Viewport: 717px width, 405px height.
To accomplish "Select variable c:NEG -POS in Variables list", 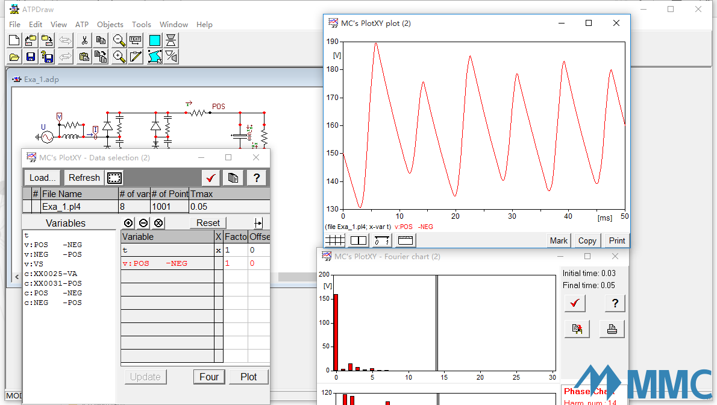I will [x=53, y=303].
